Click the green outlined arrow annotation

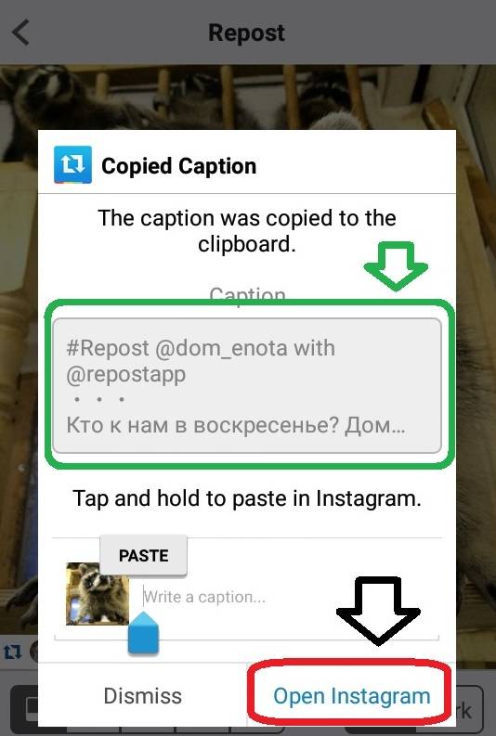[x=396, y=265]
